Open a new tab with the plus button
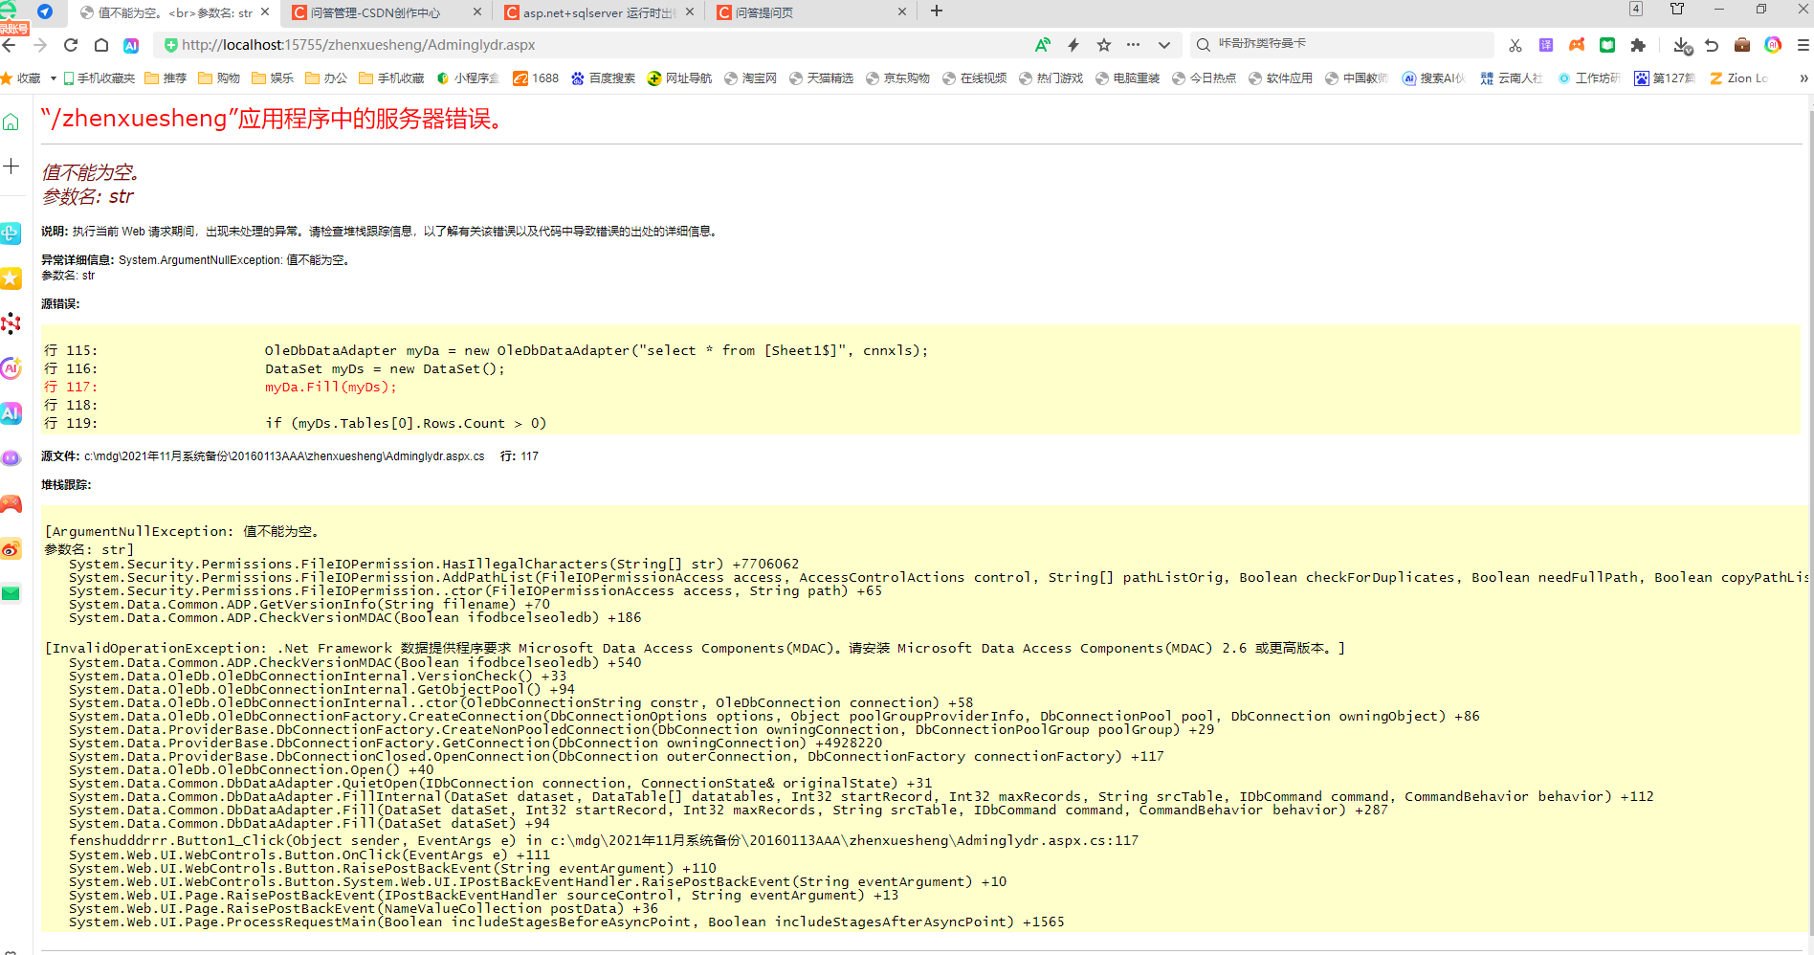 point(937,11)
